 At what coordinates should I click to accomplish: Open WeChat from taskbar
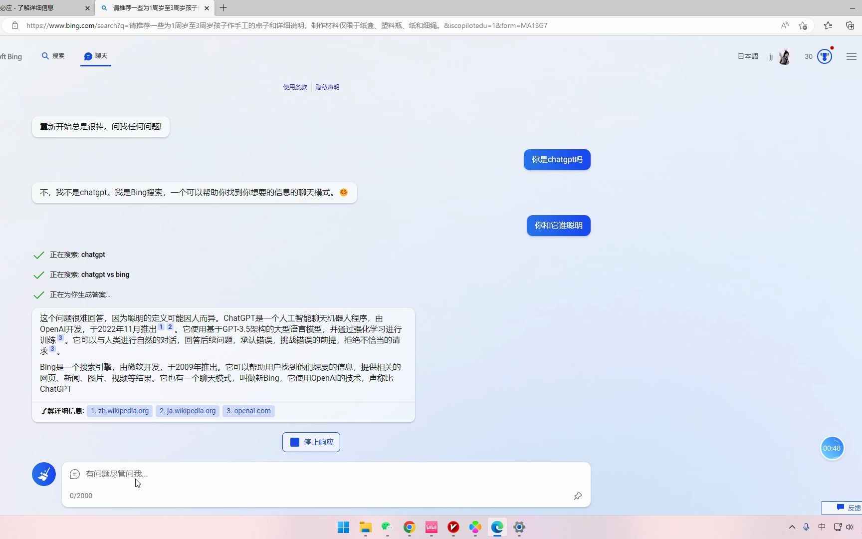pyautogui.click(x=387, y=527)
